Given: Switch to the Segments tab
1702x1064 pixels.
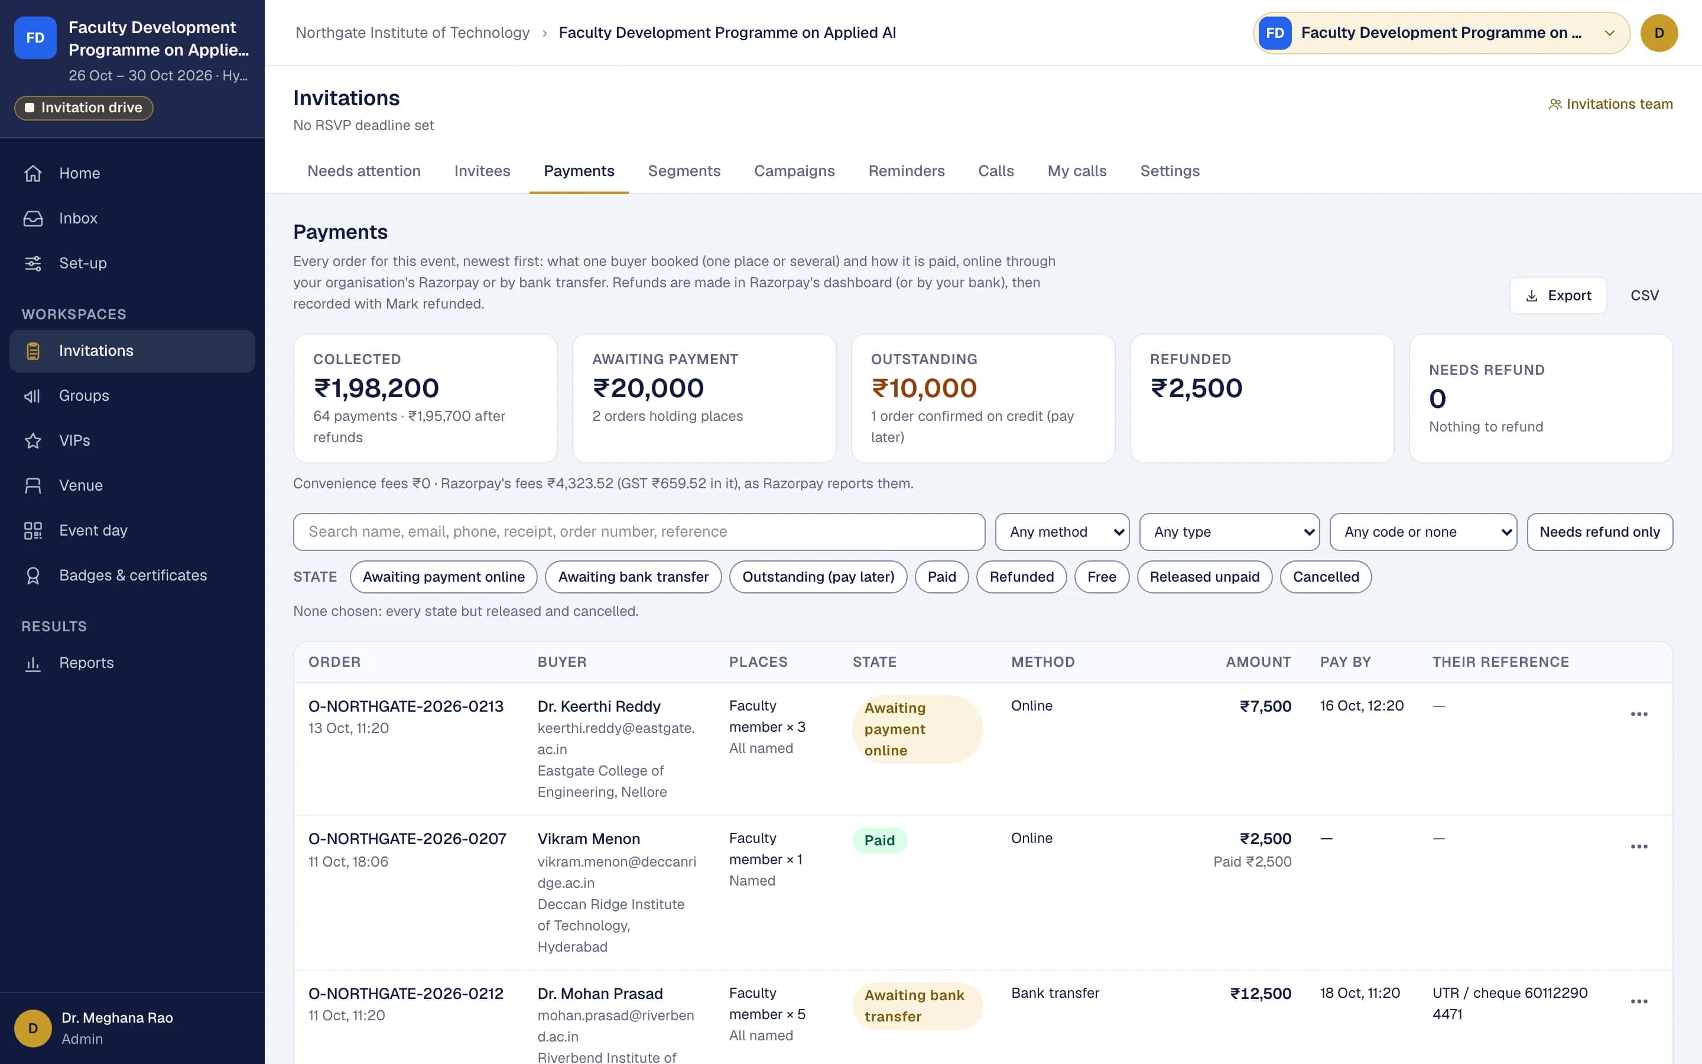Looking at the screenshot, I should pos(684,171).
